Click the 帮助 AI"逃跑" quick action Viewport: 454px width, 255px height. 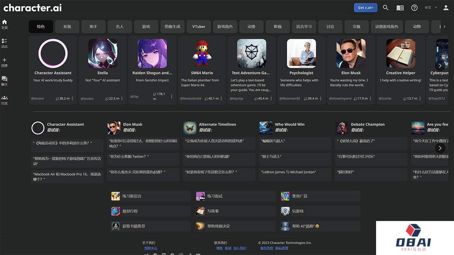pyautogui.click(x=320, y=226)
